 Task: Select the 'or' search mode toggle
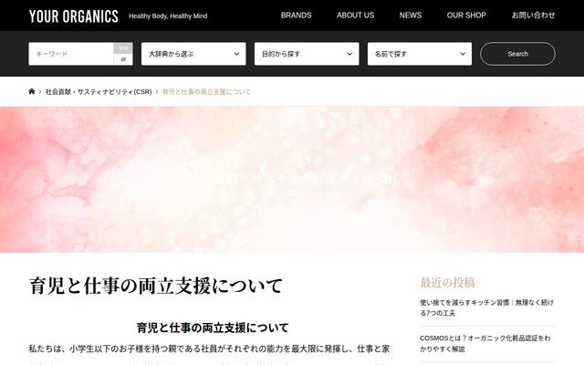click(x=123, y=59)
